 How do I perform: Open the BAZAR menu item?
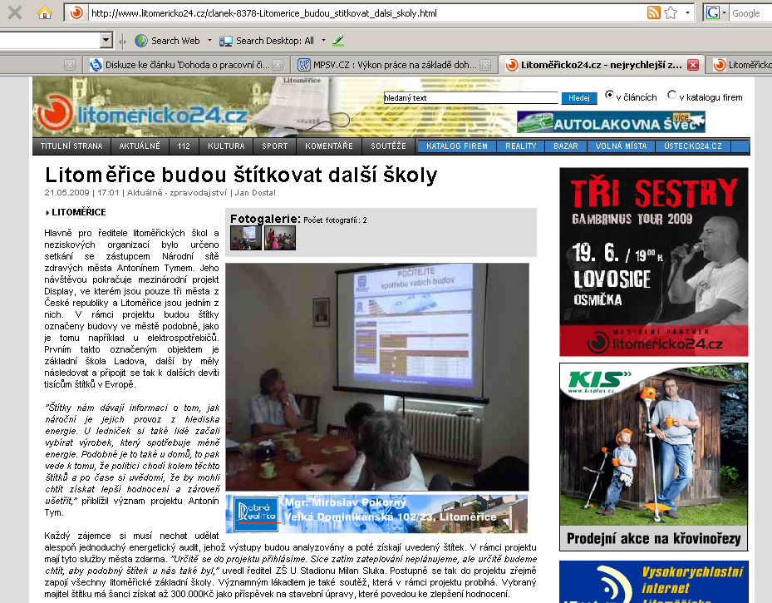(x=566, y=146)
